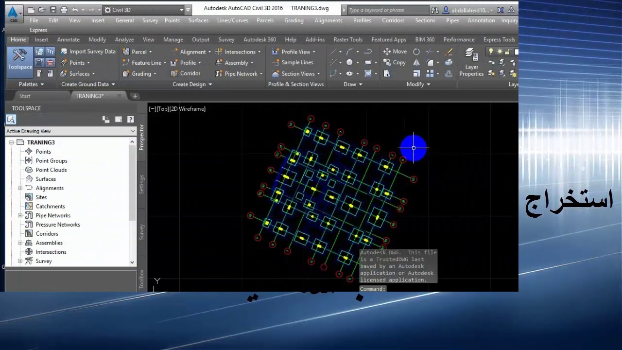Viewport: 622px width, 350px height.
Task: Open the Surfaces menu in menu bar
Action: (198, 20)
